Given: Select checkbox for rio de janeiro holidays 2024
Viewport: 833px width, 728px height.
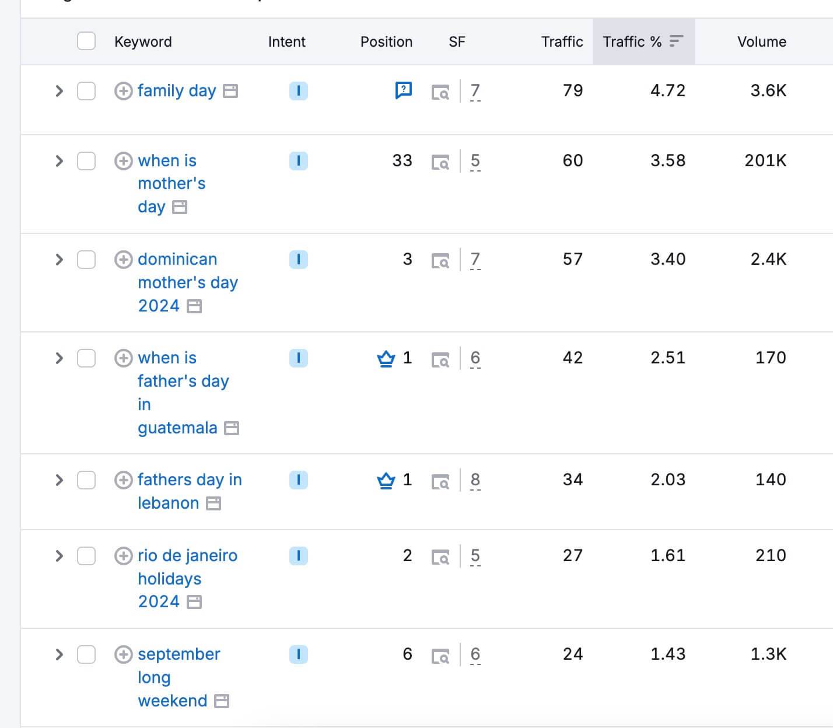Looking at the screenshot, I should point(86,556).
